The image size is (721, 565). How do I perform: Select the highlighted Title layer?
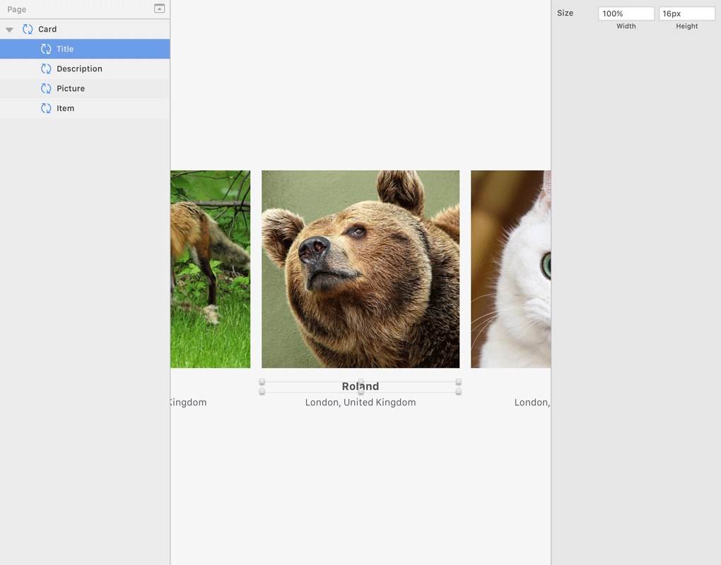(65, 49)
